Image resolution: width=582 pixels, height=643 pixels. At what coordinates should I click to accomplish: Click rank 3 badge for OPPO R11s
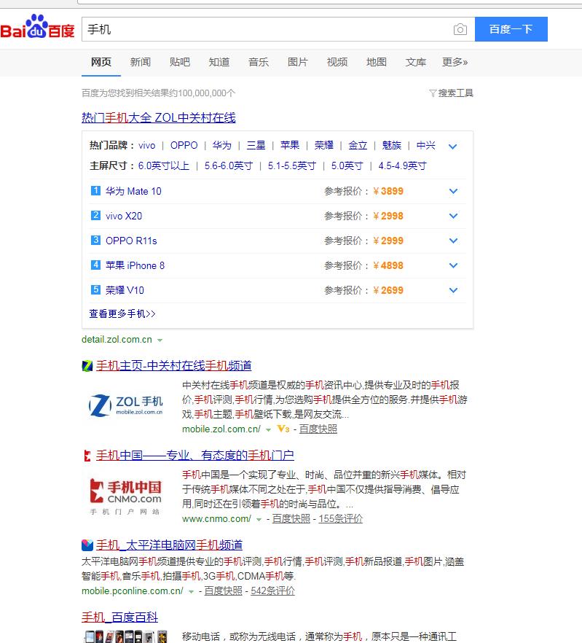95,241
